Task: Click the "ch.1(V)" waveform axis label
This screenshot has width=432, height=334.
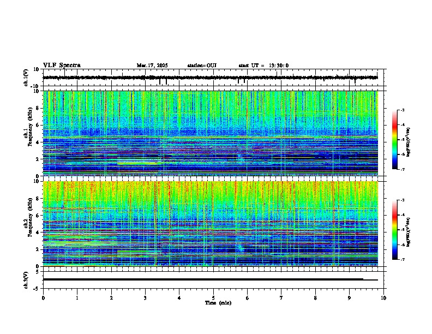Action: click(26, 77)
